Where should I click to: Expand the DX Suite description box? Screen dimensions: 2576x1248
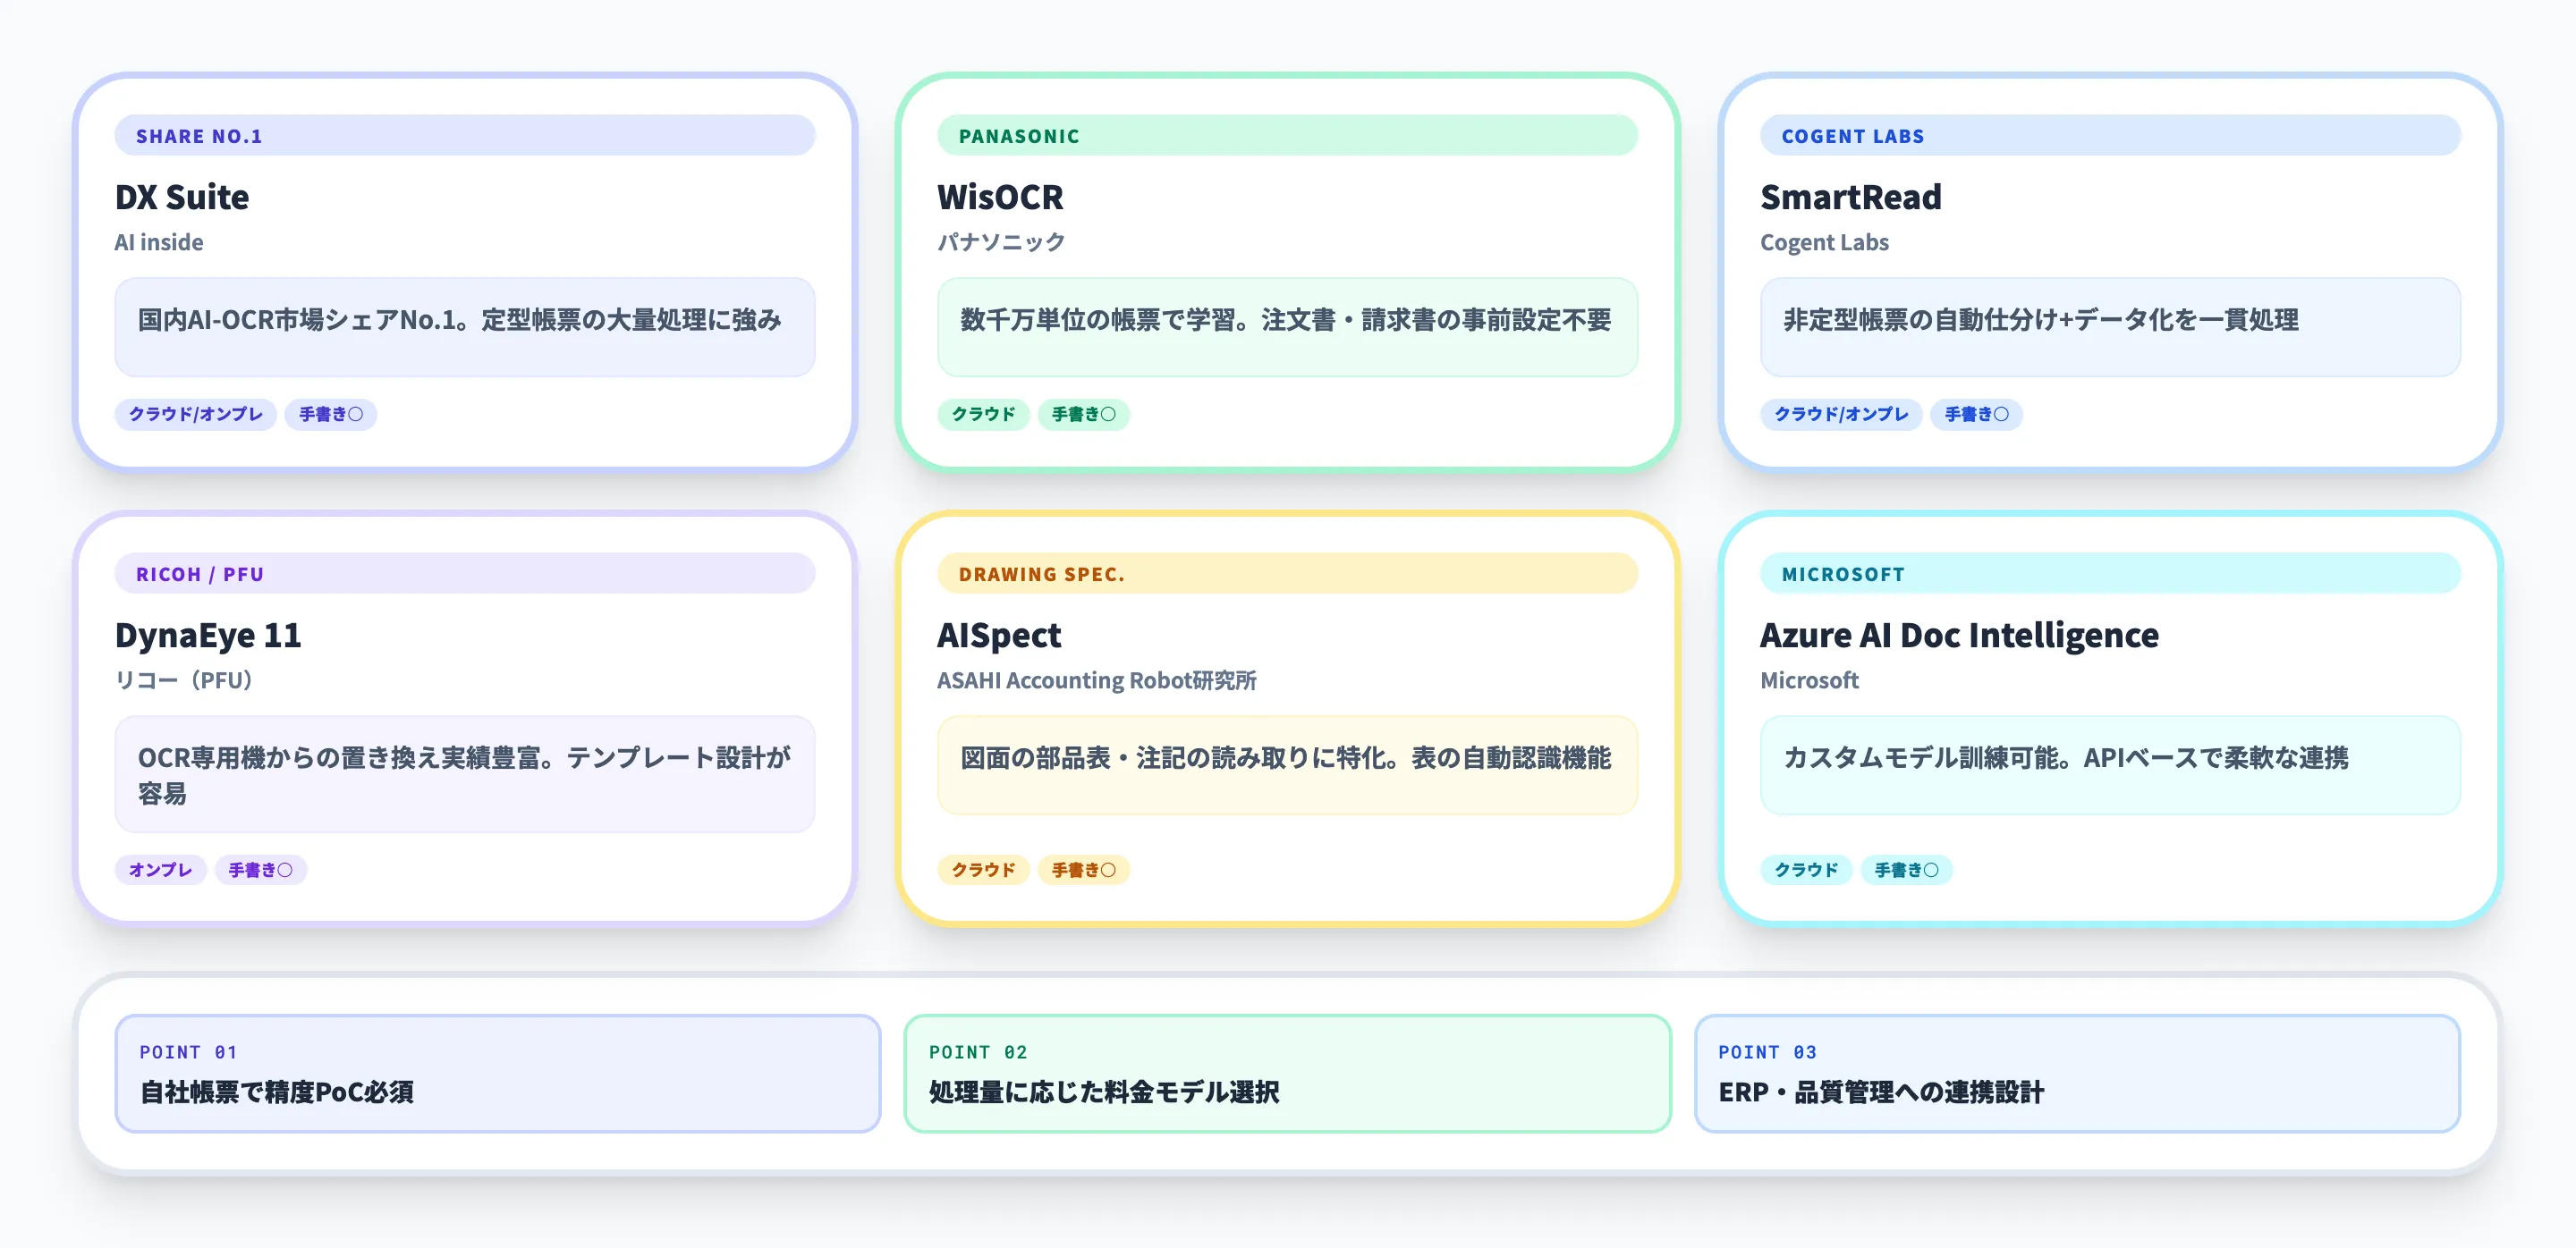[x=465, y=326]
